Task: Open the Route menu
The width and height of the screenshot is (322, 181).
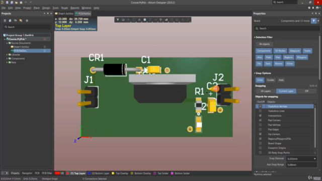Action: pos(64,8)
